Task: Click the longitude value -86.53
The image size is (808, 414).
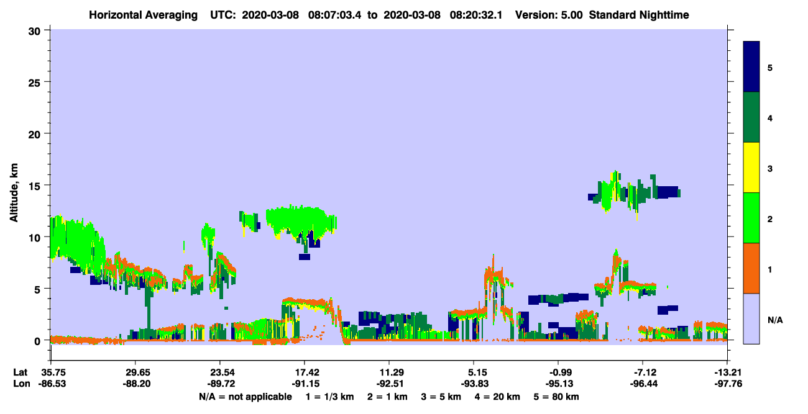Action: 52,384
